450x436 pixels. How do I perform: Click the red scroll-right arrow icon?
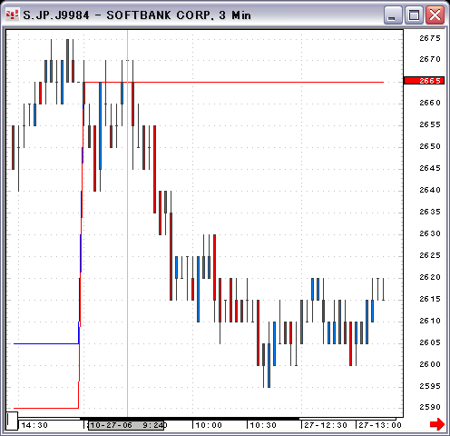437,424
